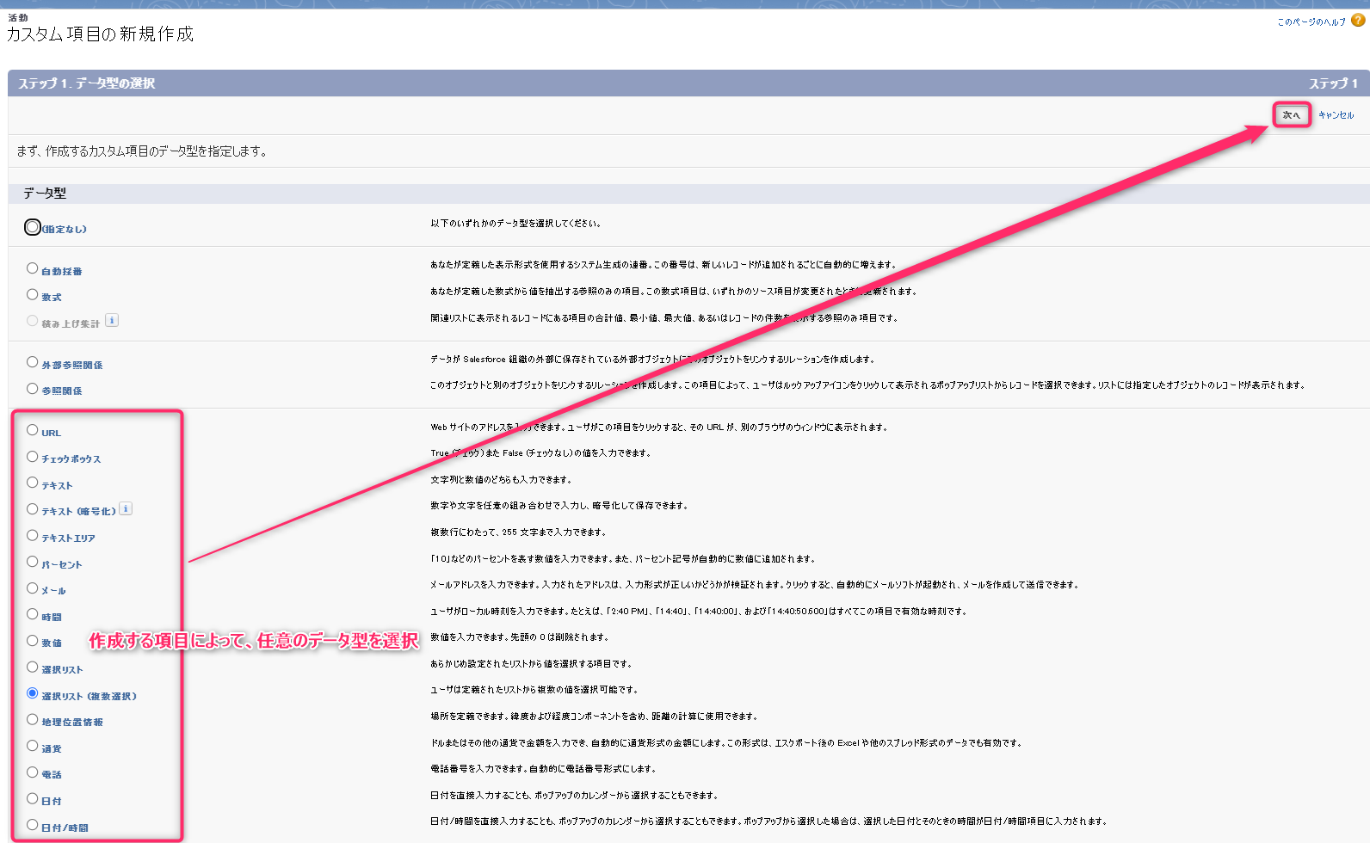Select the 積み上げ集計 radio button
Screen dimensions: 1370x843
[x=32, y=321]
